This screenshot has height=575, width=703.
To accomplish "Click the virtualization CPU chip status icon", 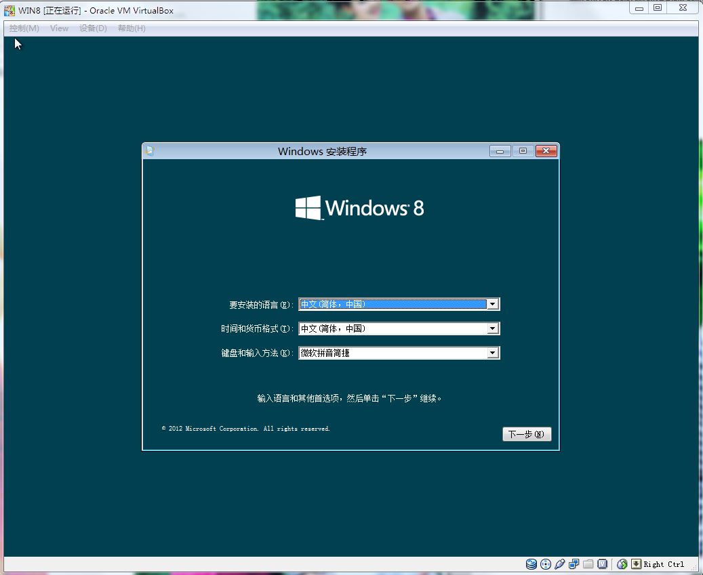I will (603, 564).
